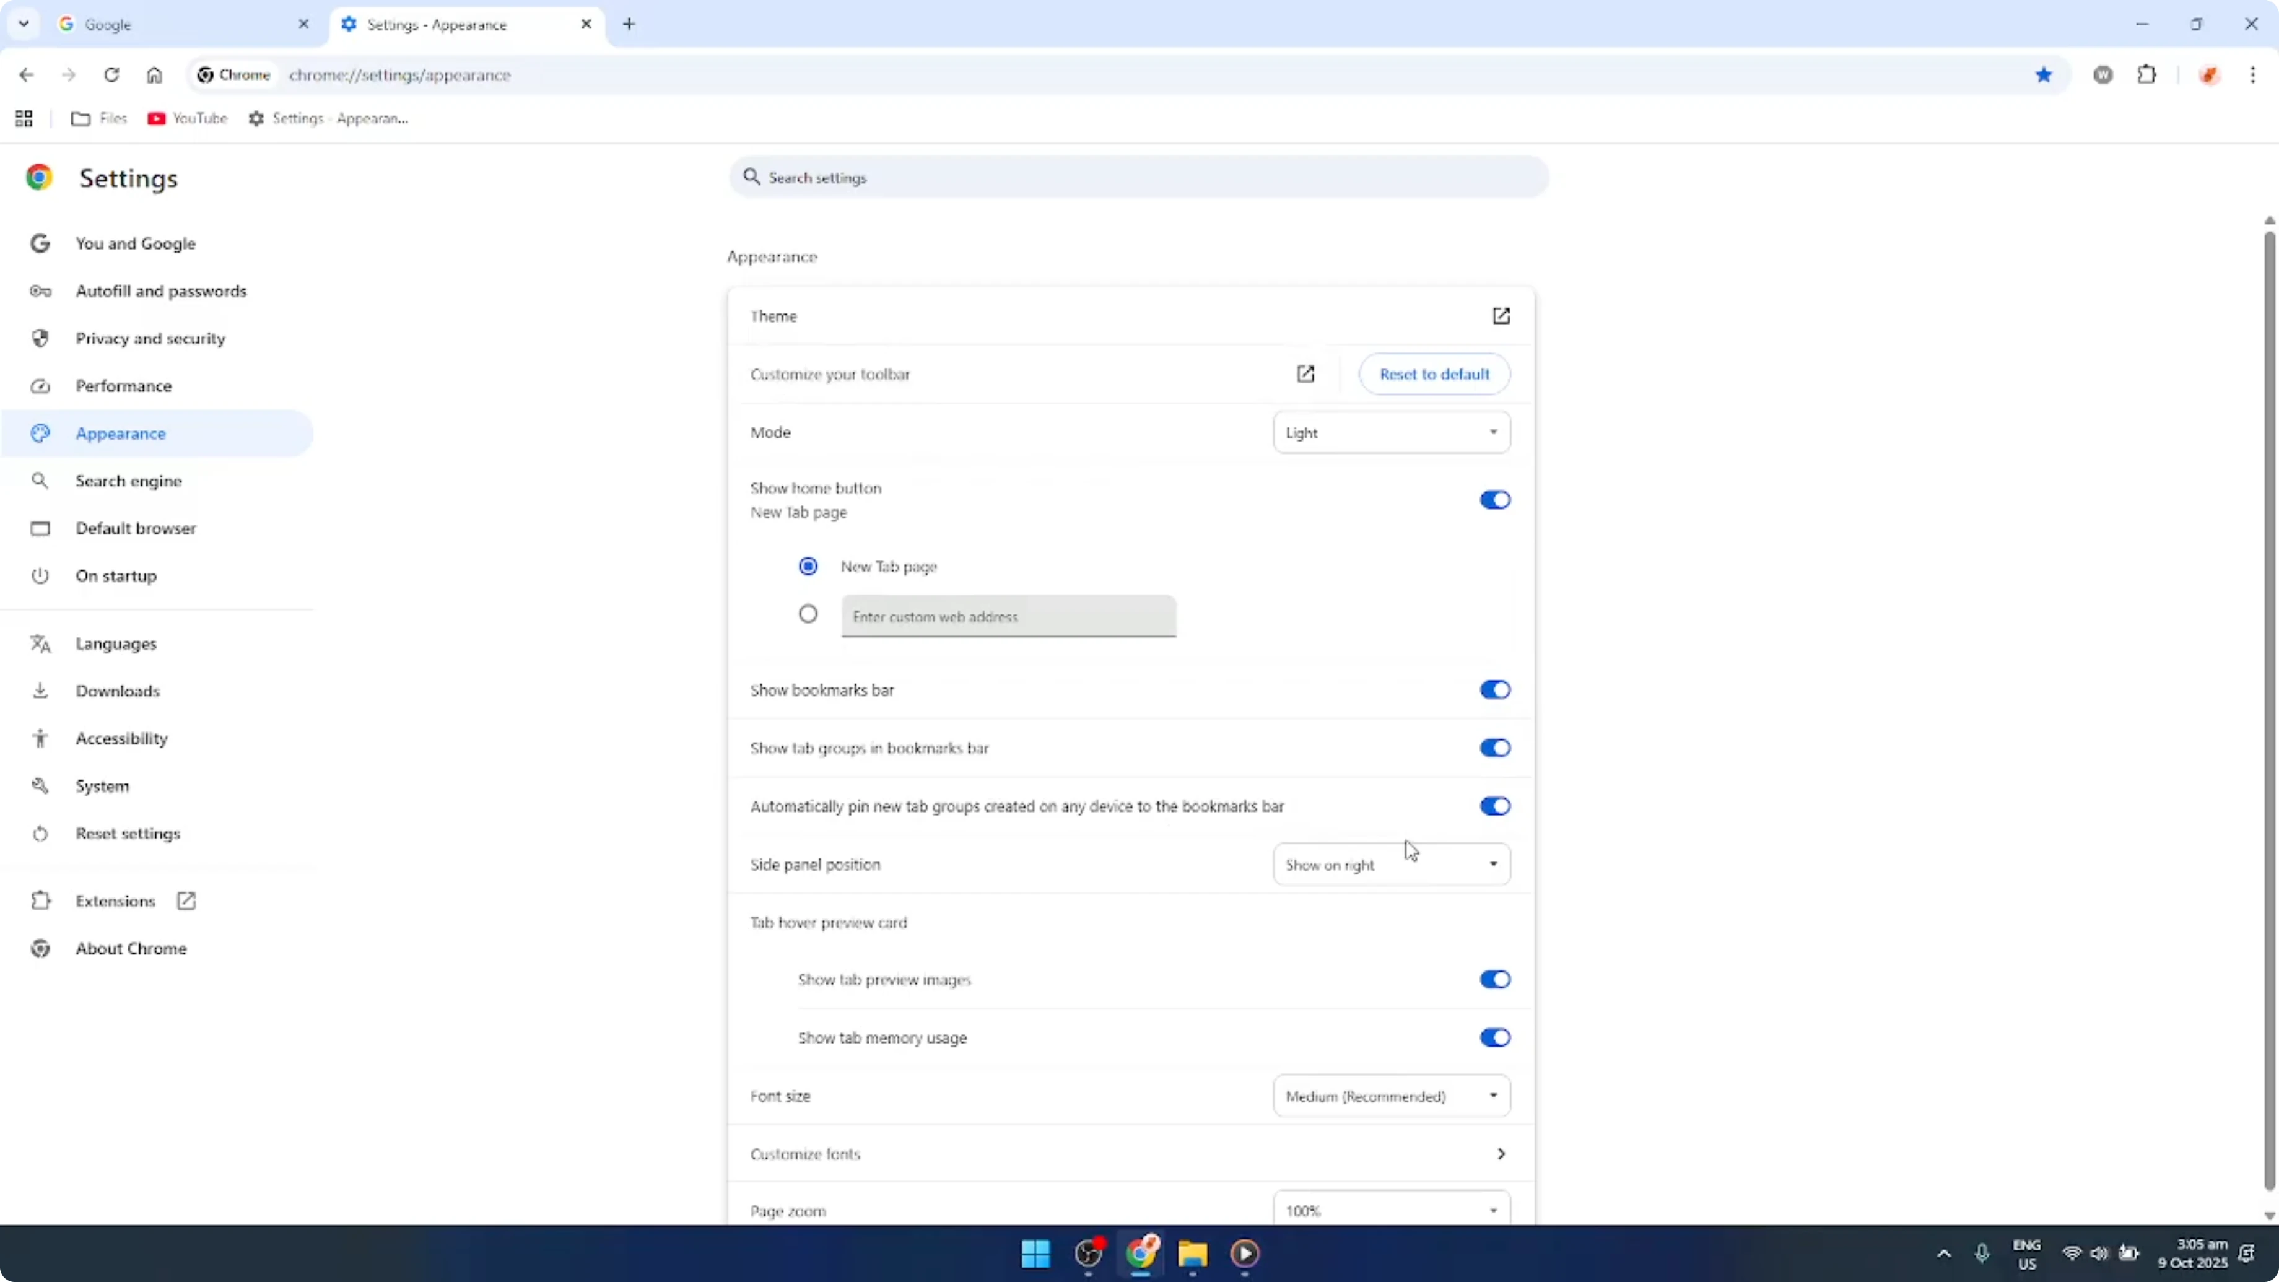Click the Reset to default button
This screenshot has width=2279, height=1282.
pyautogui.click(x=1434, y=374)
